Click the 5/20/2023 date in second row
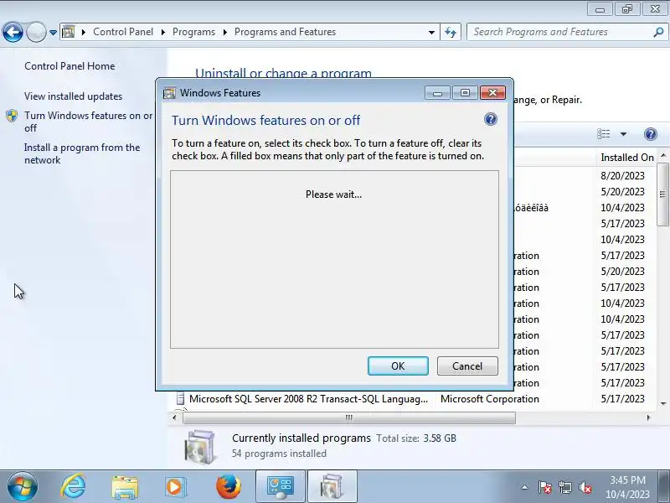The width and height of the screenshot is (670, 503). tap(622, 192)
